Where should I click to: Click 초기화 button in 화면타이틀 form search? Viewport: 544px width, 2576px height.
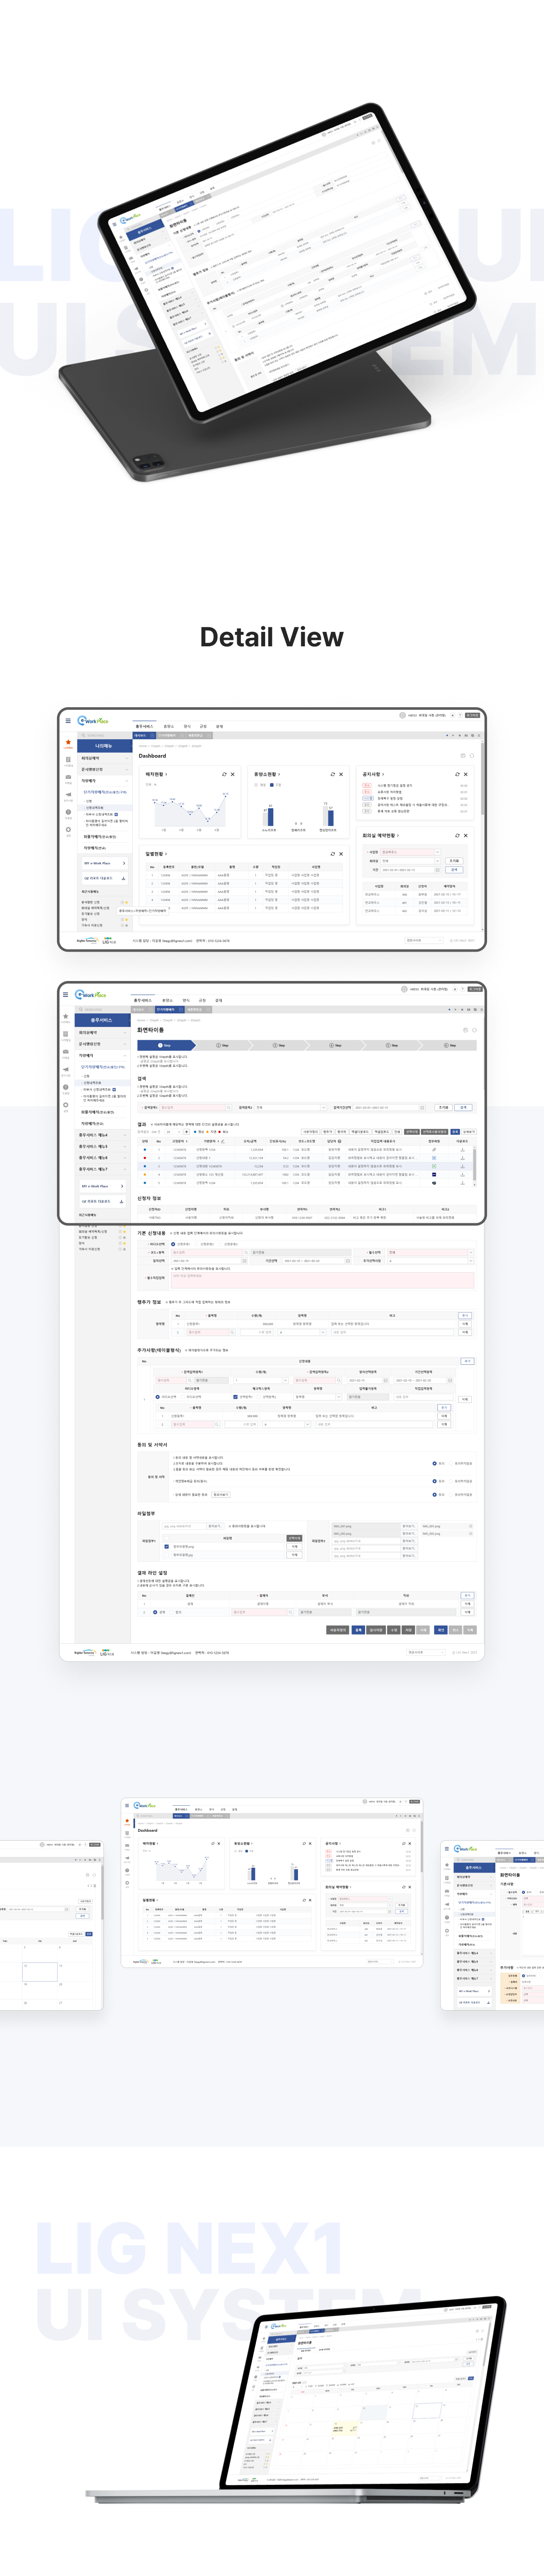pyautogui.click(x=443, y=1108)
